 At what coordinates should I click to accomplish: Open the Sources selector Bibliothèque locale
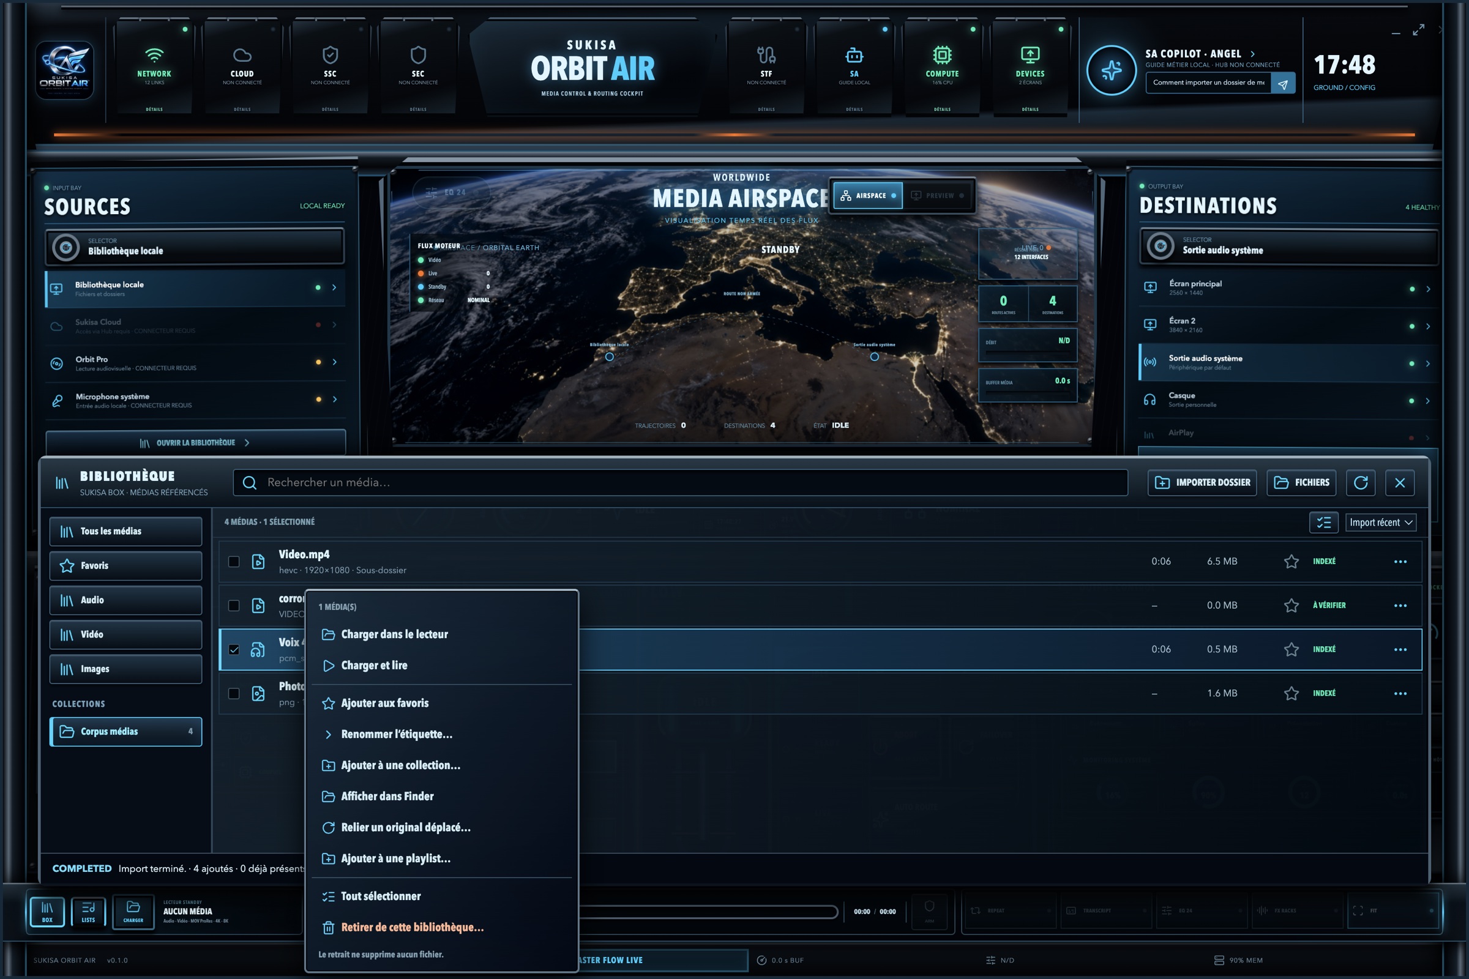194,247
